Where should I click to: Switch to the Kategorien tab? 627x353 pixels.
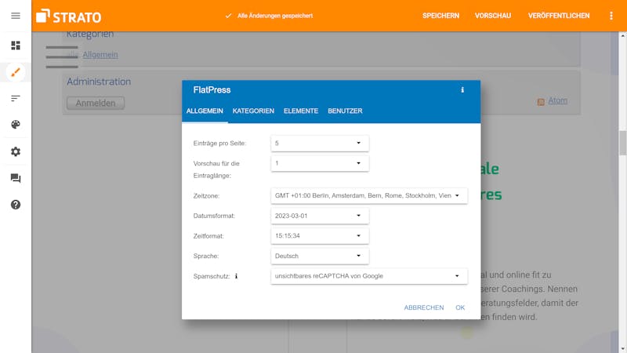(253, 111)
